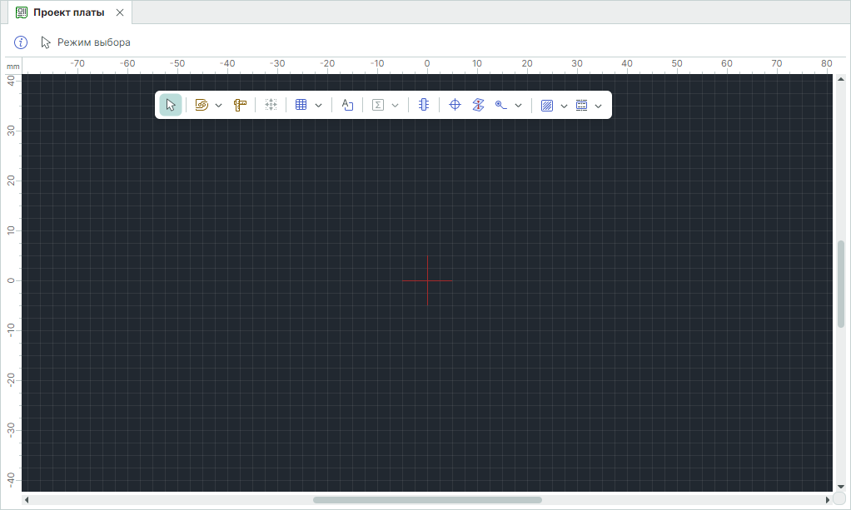This screenshot has height=510, width=851.
Task: Choose the table insert tool
Action: 301,105
